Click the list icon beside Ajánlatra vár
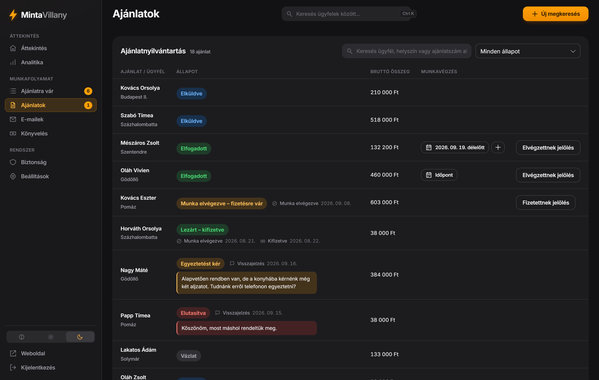The width and height of the screenshot is (599, 380). [x=13, y=91]
